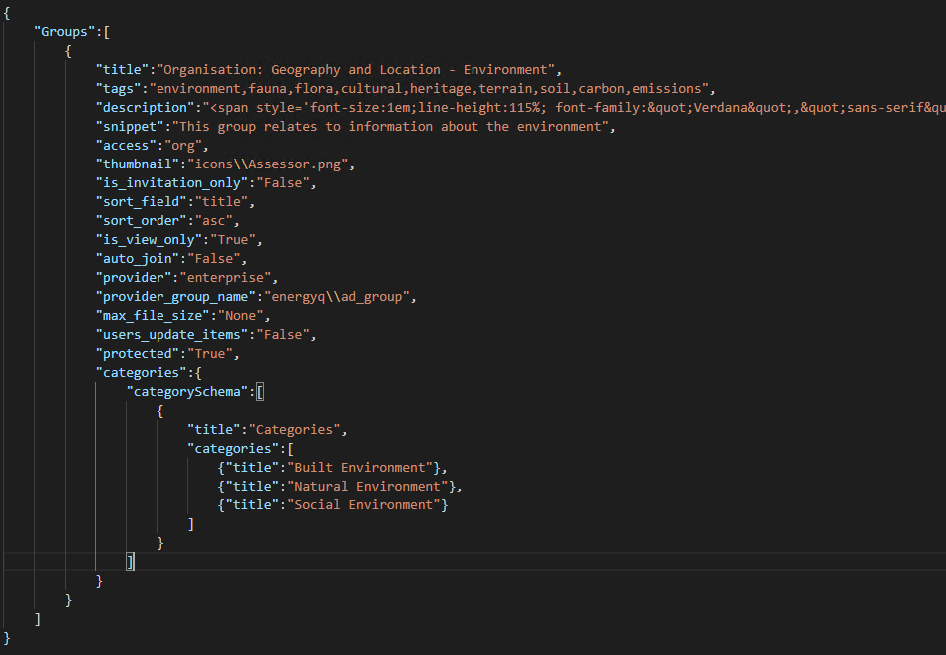
Task: Click the "org" access value
Action: (x=183, y=146)
